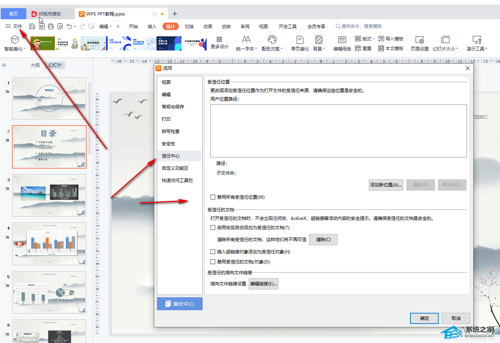Select 拼写检查 in options sidebar
This screenshot has width=500, height=343.
click(x=179, y=132)
